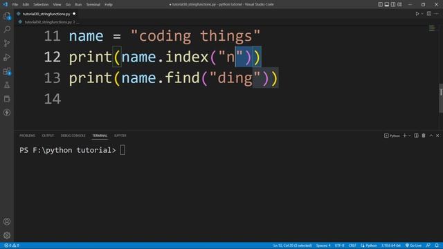Screen dimensions: 443x249
Task: Click the VS Code logo in title bar
Action: click(5, 4)
